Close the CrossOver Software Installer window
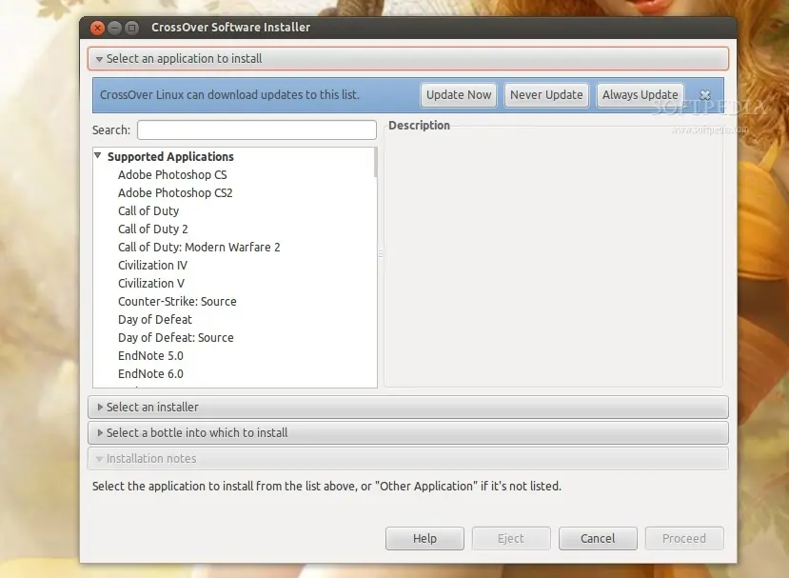 tap(98, 28)
